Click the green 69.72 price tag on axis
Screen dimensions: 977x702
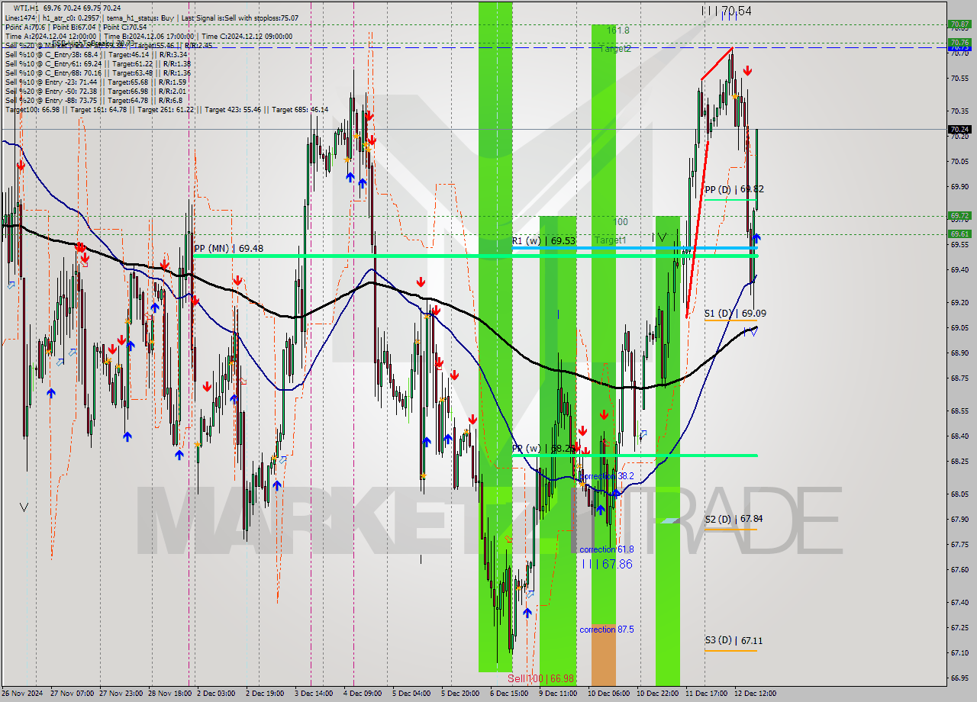(960, 216)
